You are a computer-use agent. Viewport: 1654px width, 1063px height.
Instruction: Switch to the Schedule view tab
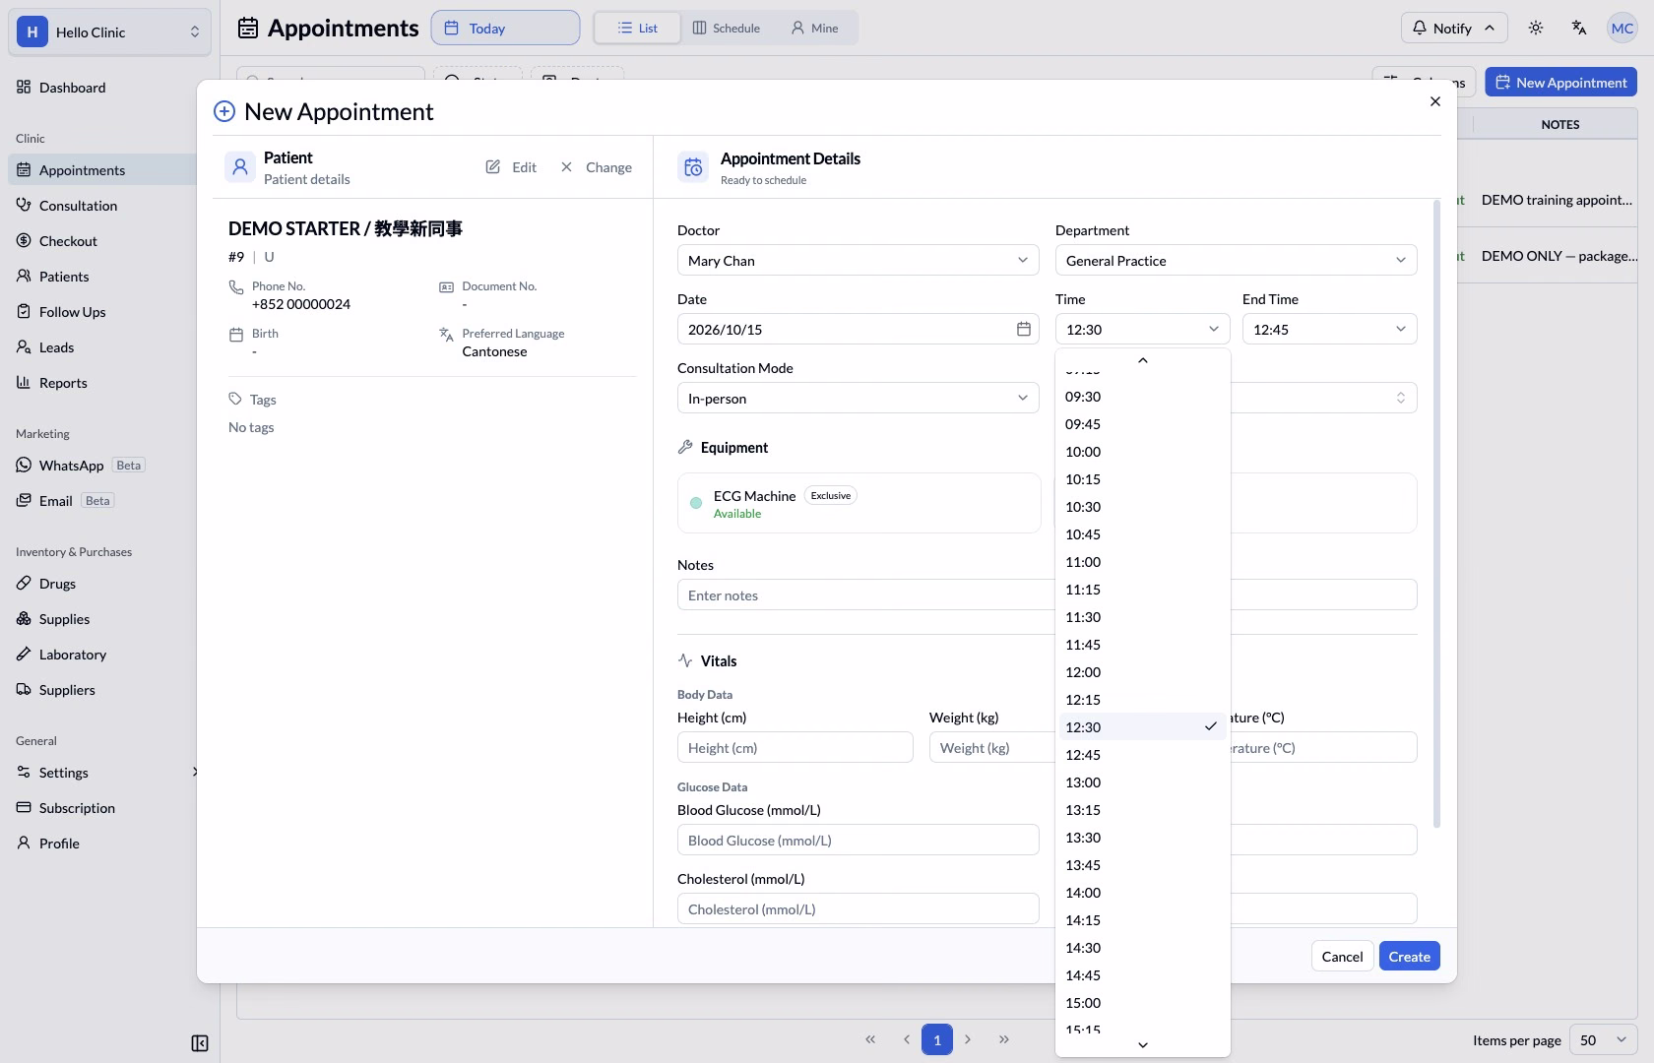coord(727,28)
